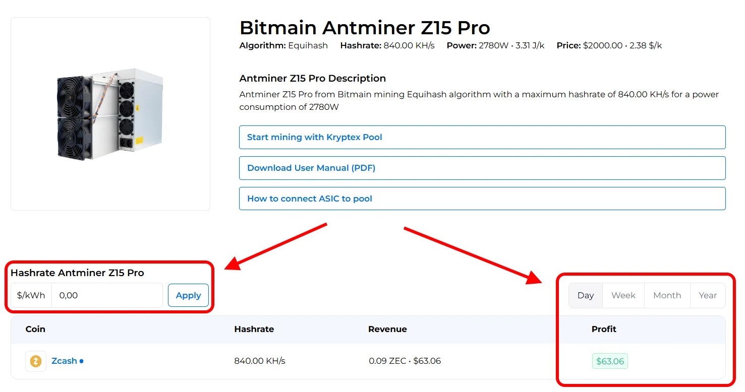Click the Revenue column header
Image resolution: width=745 pixels, height=392 pixels.
[x=387, y=330]
